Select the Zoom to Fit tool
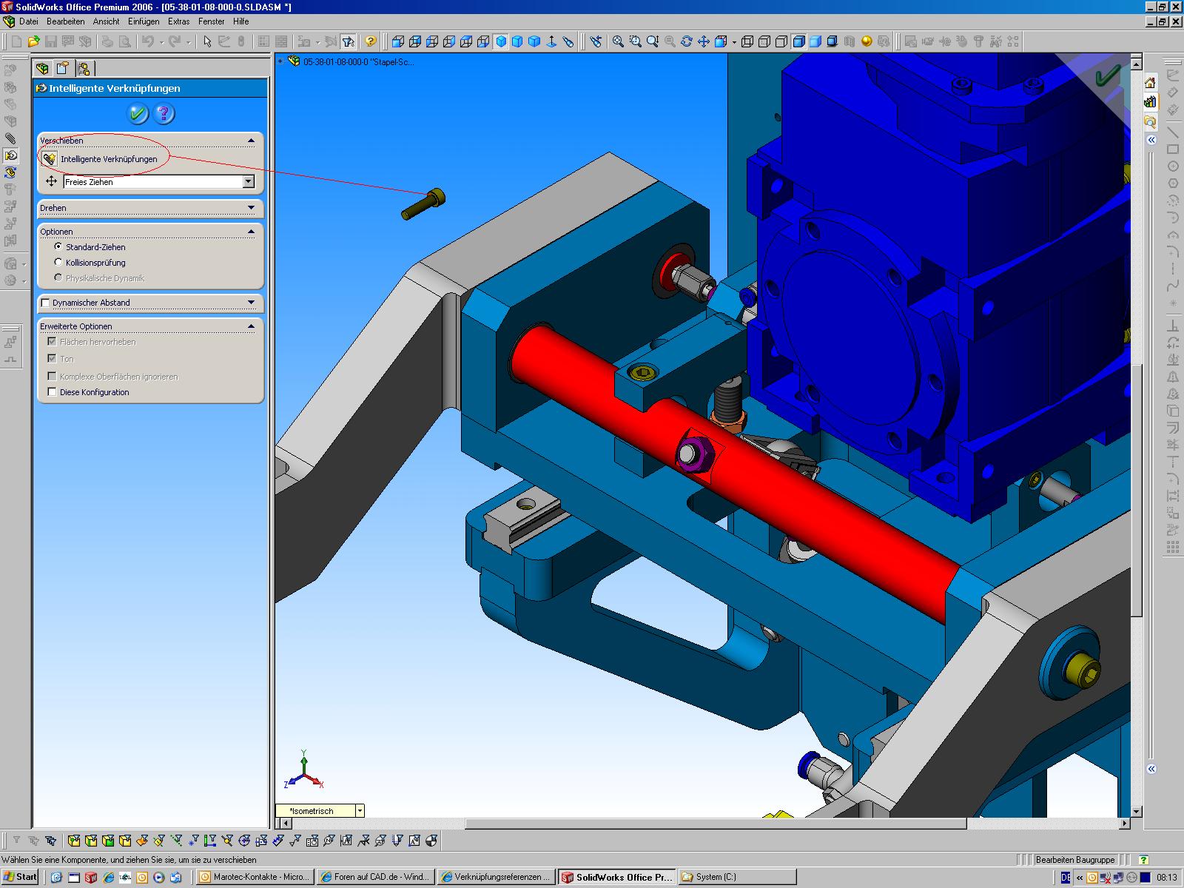 click(618, 41)
